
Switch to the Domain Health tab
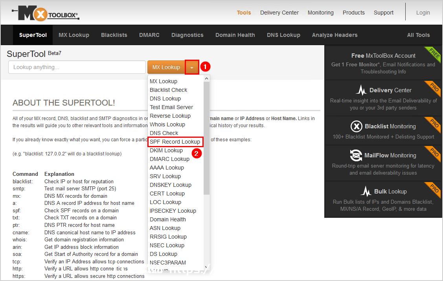point(235,35)
